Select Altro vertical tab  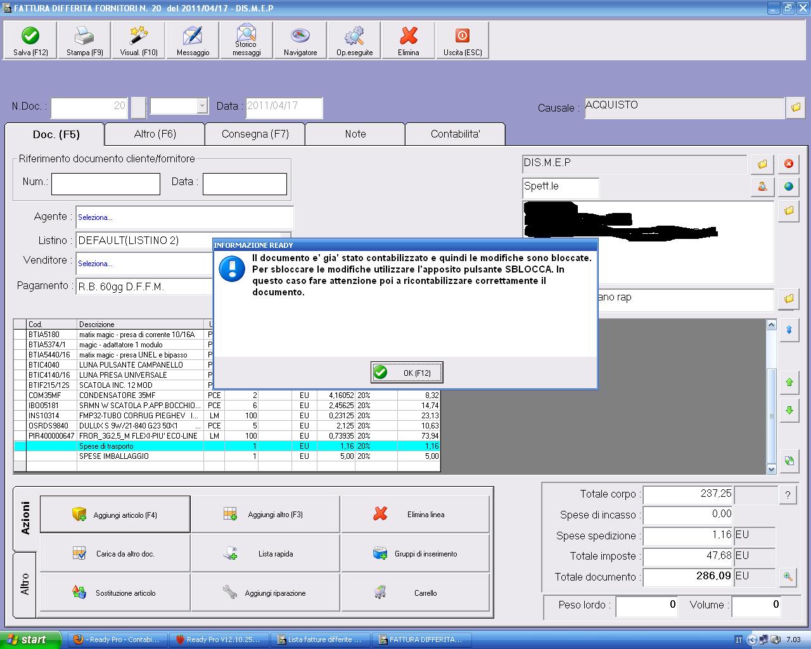[x=25, y=584]
